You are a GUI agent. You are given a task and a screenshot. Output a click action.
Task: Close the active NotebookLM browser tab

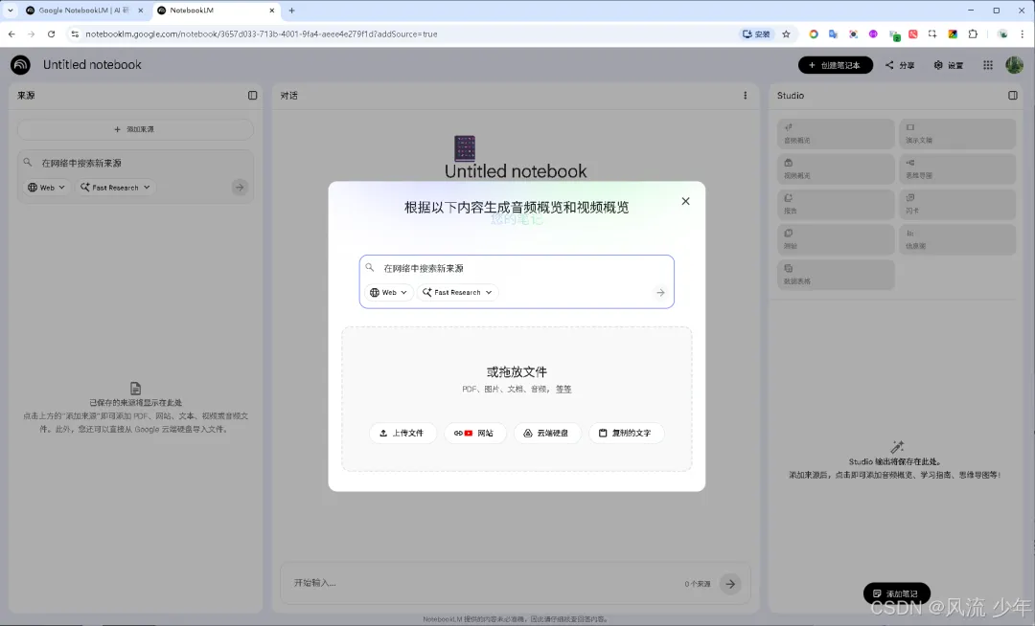(272, 11)
